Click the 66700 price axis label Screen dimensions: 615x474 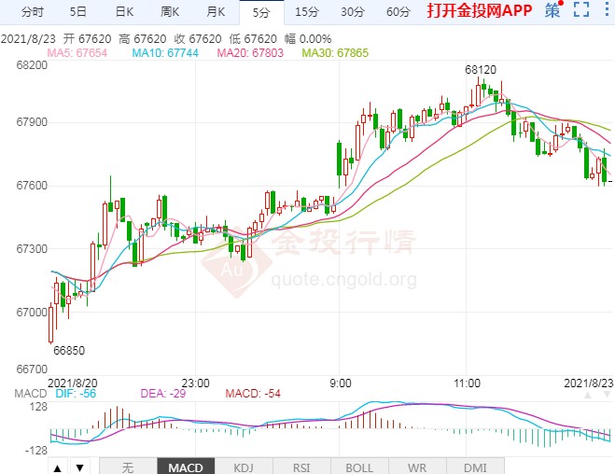coord(32,369)
